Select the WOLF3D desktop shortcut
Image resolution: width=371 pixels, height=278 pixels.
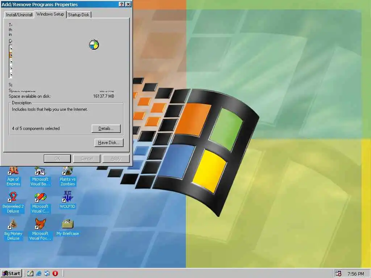(x=67, y=201)
